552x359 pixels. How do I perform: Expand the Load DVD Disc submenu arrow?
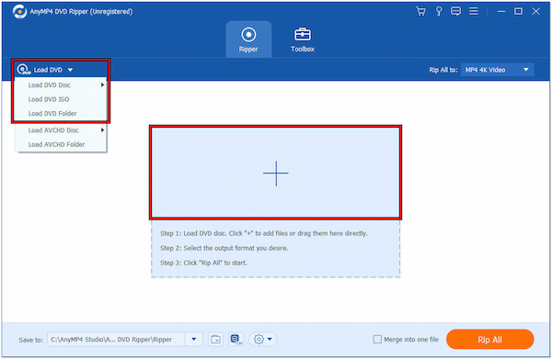(102, 84)
